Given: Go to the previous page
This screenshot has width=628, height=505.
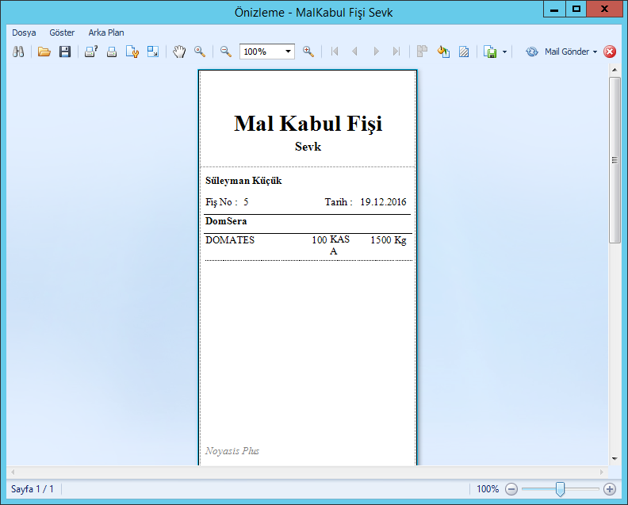Looking at the screenshot, I should tap(354, 52).
